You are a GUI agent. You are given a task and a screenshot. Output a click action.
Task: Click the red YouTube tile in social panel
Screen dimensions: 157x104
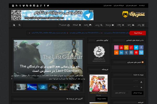[121, 48]
